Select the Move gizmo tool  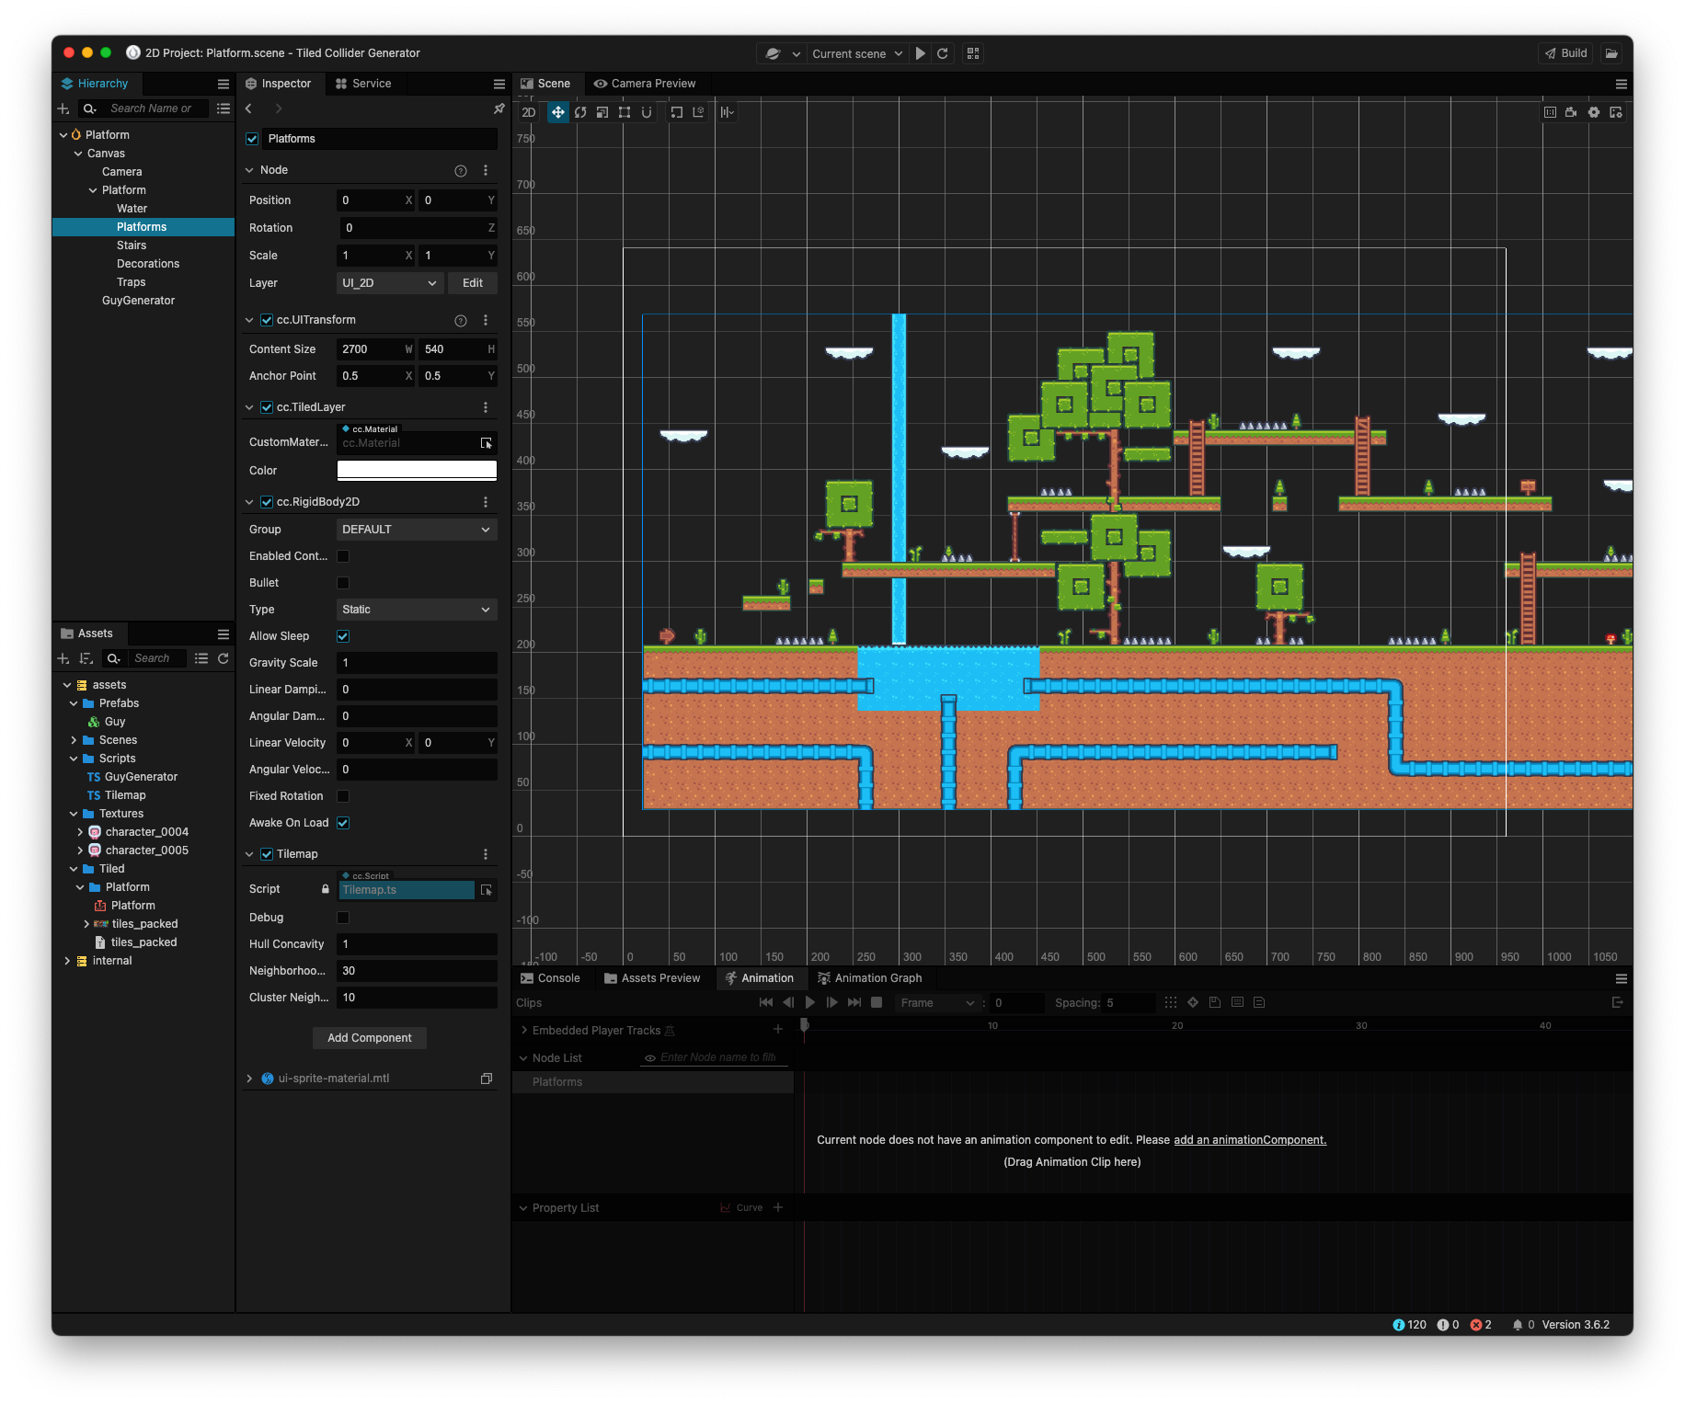click(x=557, y=112)
